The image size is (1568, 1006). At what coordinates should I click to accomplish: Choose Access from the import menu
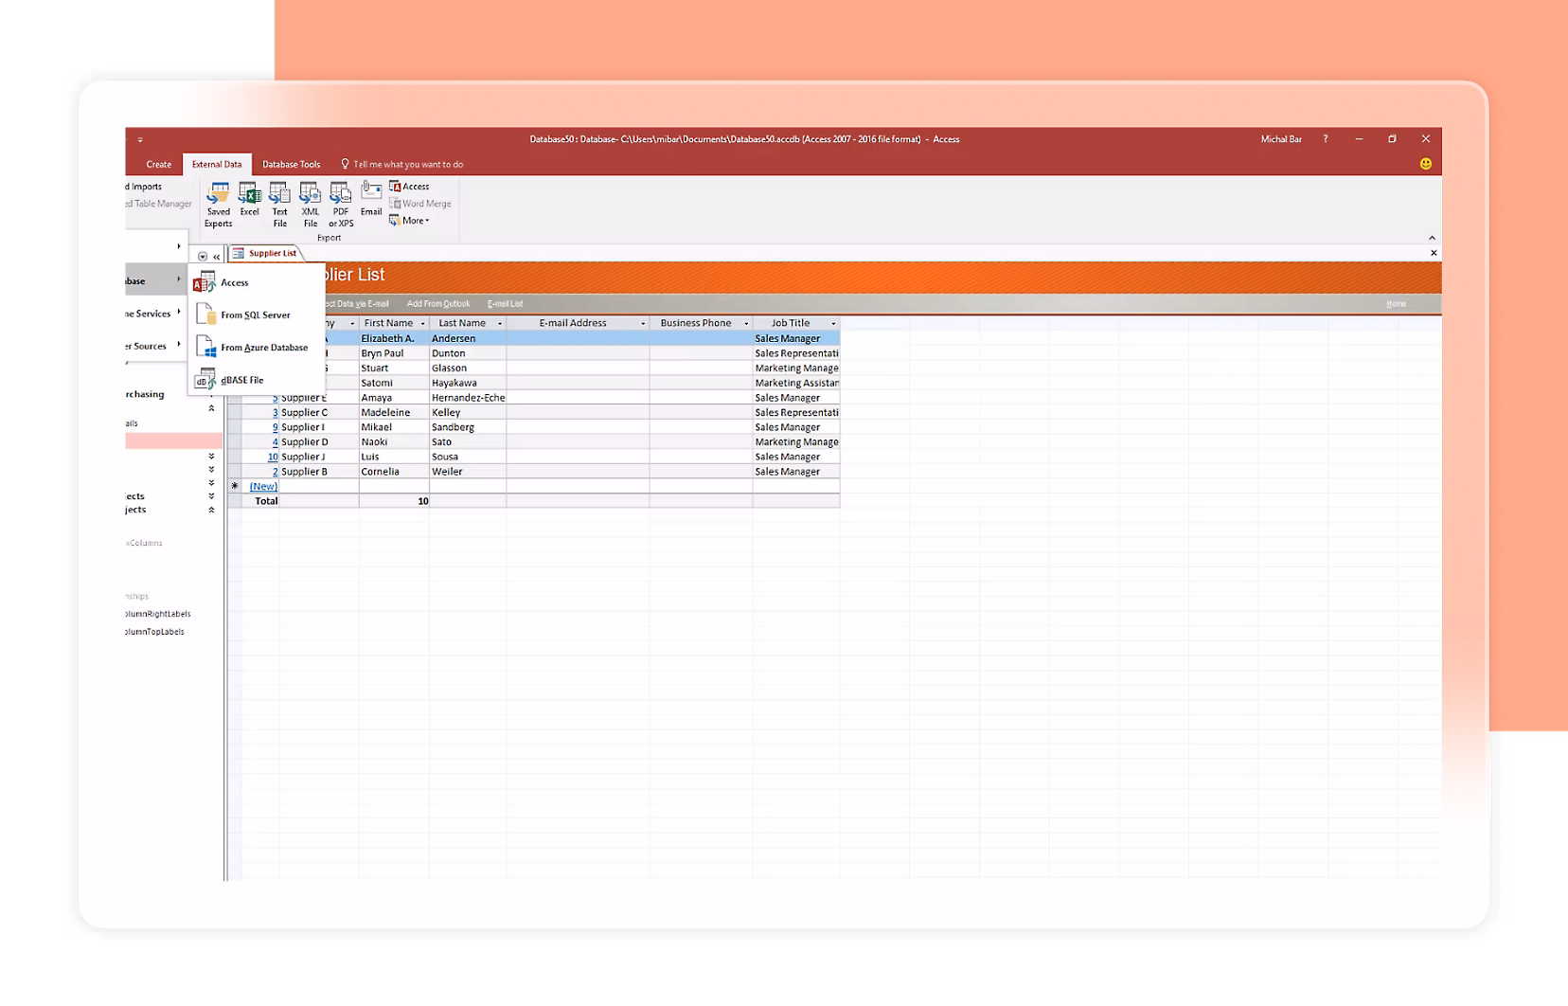[x=234, y=281]
